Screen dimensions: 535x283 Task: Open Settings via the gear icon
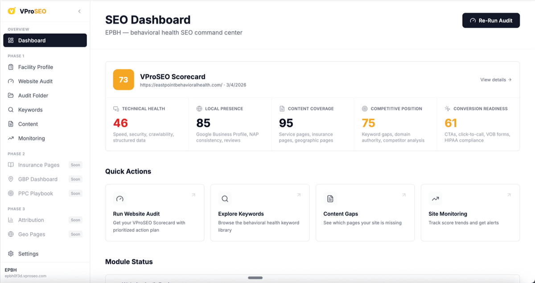pos(10,254)
